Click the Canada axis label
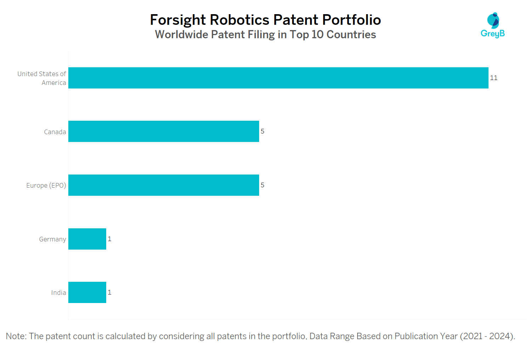Image resolution: width=531 pixels, height=354 pixels. [x=55, y=132]
